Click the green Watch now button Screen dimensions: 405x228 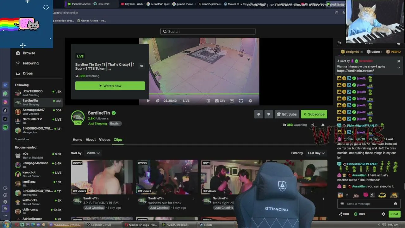coord(110,86)
